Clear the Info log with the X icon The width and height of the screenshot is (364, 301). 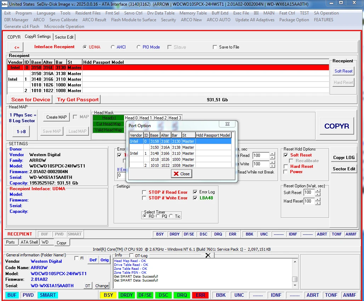tap(208, 255)
